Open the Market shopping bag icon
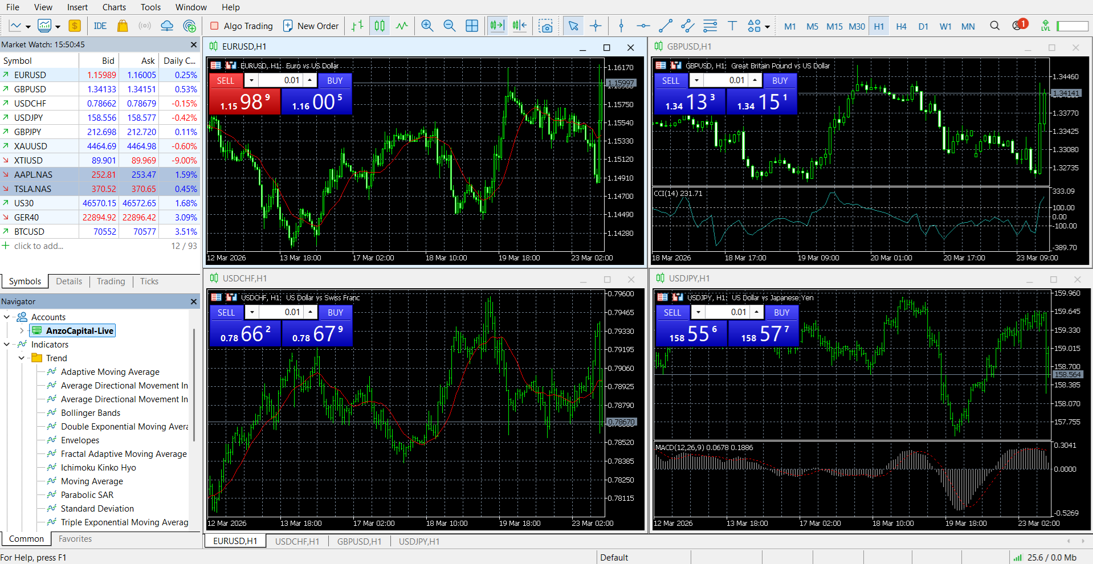The height and width of the screenshot is (564, 1093). (x=122, y=26)
